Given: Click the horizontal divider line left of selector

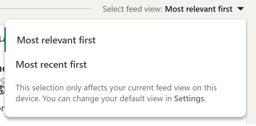Looking at the screenshot, I should (46, 8).
